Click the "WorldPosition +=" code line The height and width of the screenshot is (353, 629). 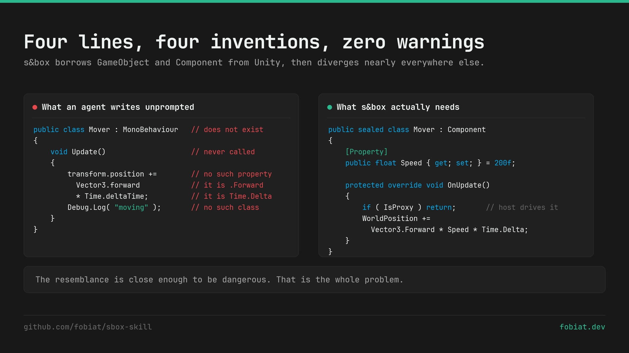click(x=396, y=219)
